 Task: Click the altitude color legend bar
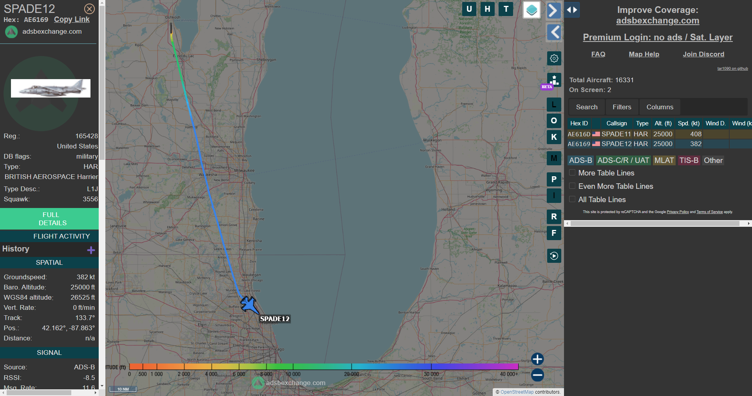[x=324, y=367]
